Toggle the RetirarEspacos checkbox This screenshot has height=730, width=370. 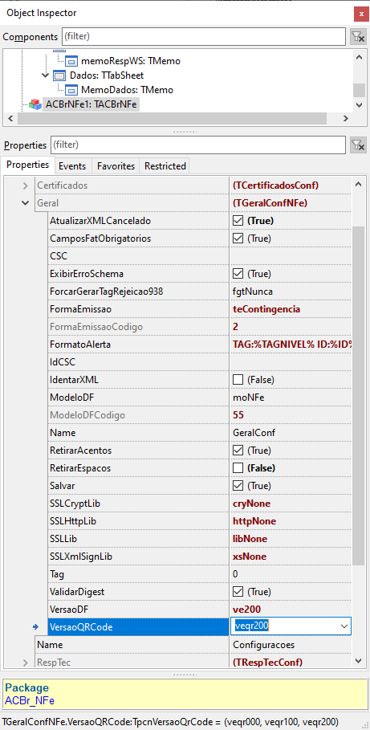pos(238,468)
